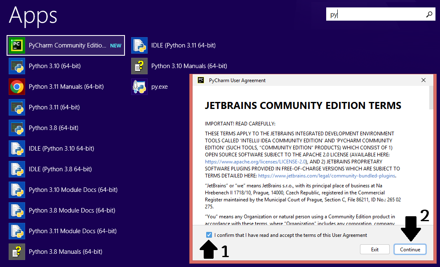This screenshot has width=440, height=267.
Task: Launch Python 3.8 (64-bit) icon
Action: click(17, 128)
